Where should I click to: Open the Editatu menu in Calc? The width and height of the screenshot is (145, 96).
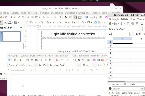[125, 19]
